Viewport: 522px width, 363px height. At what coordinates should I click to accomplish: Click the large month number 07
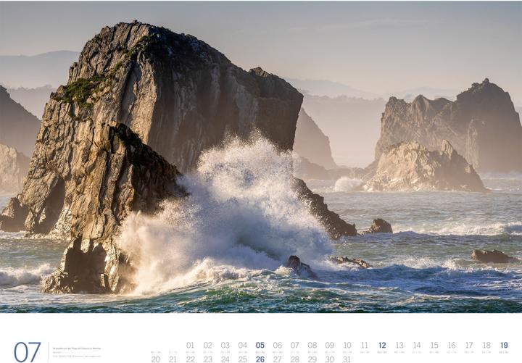27,351
